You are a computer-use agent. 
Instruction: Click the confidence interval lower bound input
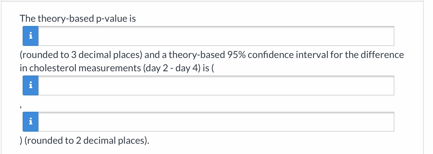tap(216, 86)
